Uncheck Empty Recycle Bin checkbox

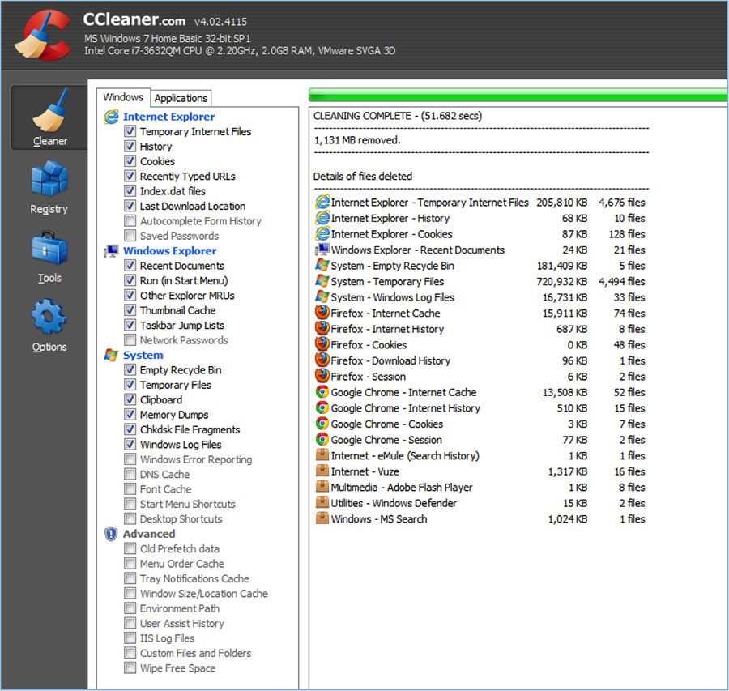coord(130,370)
